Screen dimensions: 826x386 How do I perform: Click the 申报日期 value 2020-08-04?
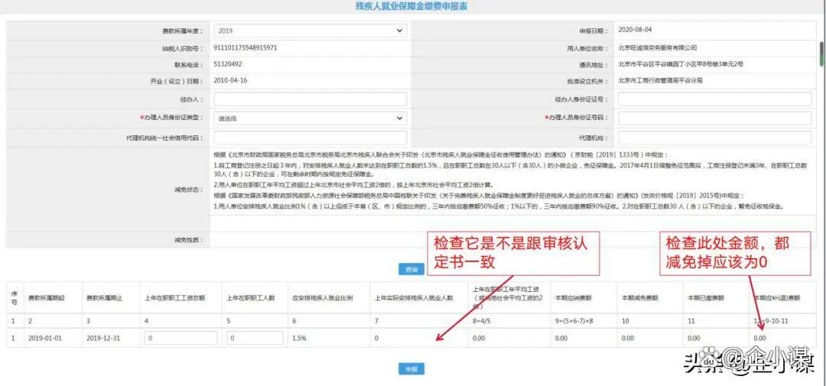pos(637,31)
